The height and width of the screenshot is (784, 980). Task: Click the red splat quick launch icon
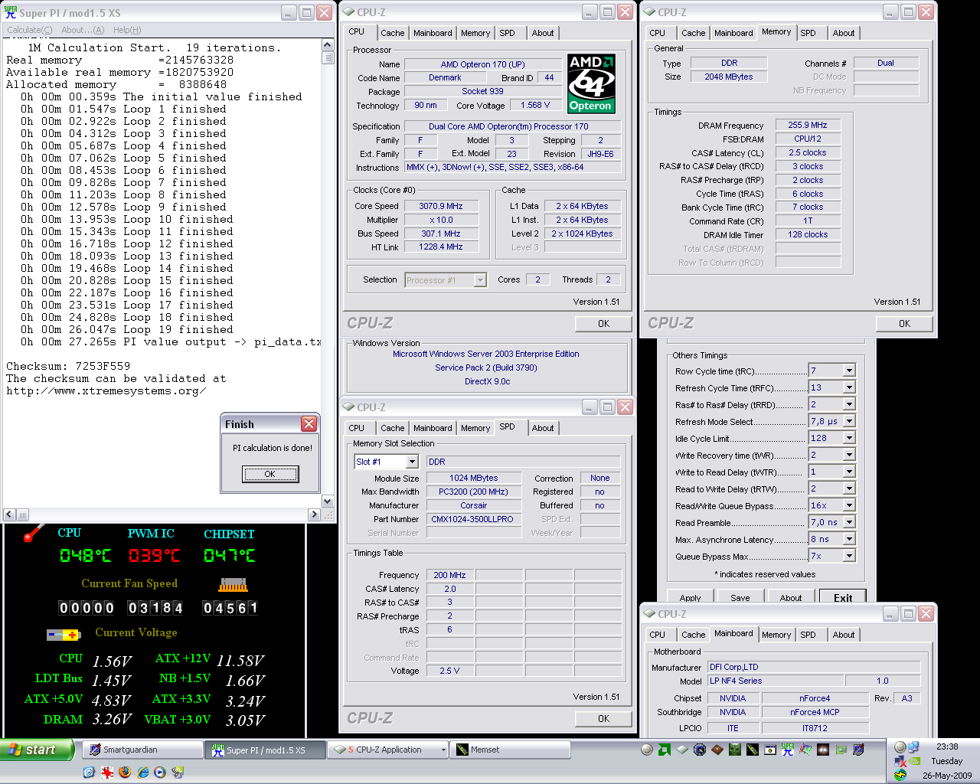click(x=107, y=773)
